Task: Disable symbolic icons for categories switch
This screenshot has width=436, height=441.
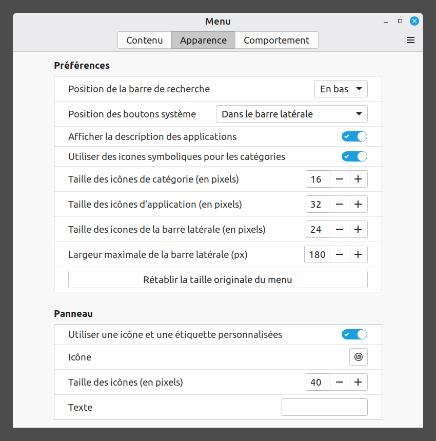Action: tap(354, 156)
